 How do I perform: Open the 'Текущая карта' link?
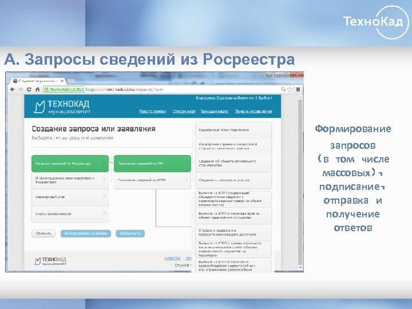tap(215, 111)
